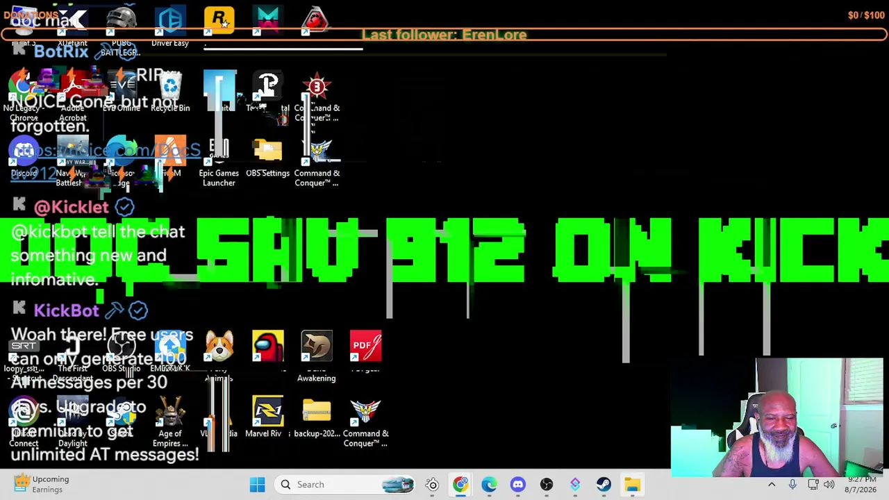Launch the Epic Games Launcher shortcut

[219, 162]
